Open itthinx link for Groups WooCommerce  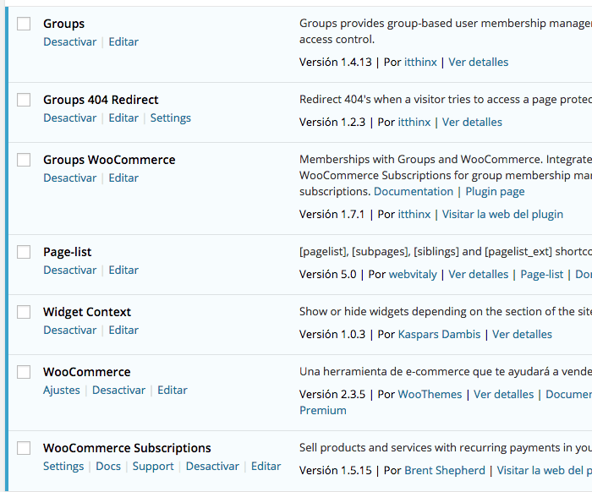tap(414, 215)
